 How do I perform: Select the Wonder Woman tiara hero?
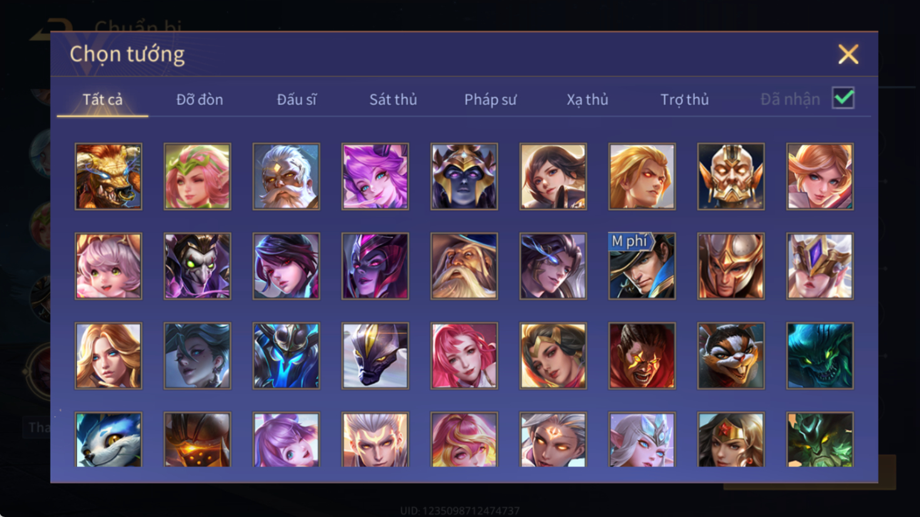(731, 439)
